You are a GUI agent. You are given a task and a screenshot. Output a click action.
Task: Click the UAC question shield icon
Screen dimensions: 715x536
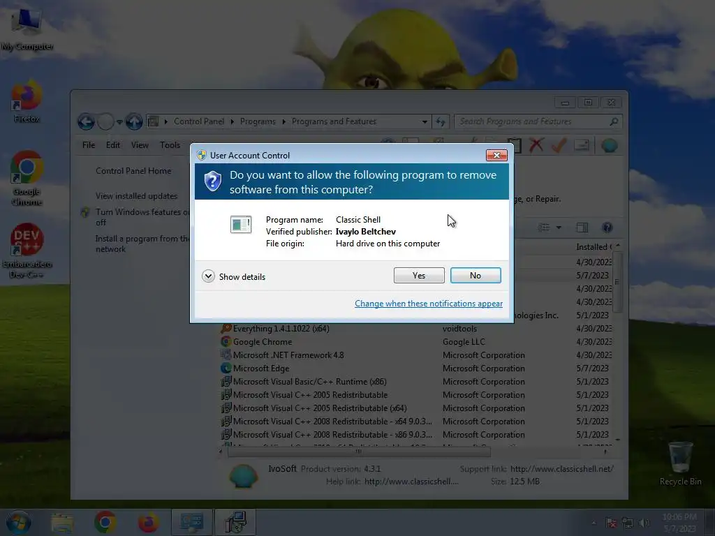click(x=212, y=181)
